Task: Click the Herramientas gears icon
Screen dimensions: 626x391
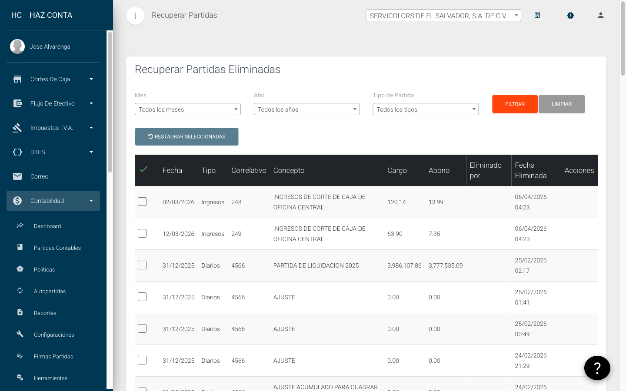Action: pyautogui.click(x=20, y=378)
